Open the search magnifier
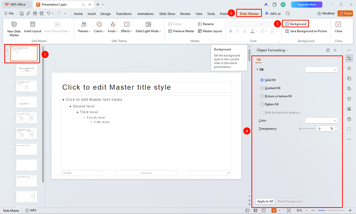This screenshot has height=214, width=356. [x=288, y=13]
